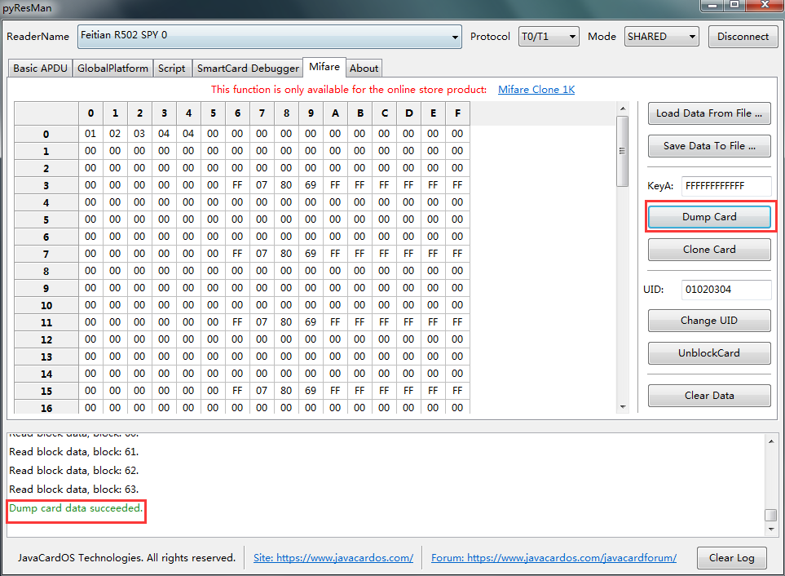Screen dimensions: 785x576
Task: Click the Clone Card button
Action: click(708, 250)
